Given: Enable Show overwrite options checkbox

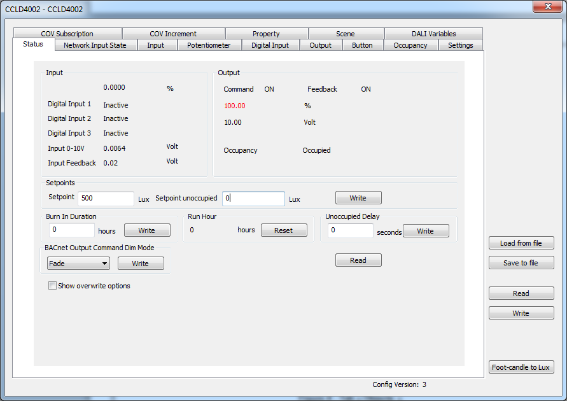Looking at the screenshot, I should (x=52, y=286).
